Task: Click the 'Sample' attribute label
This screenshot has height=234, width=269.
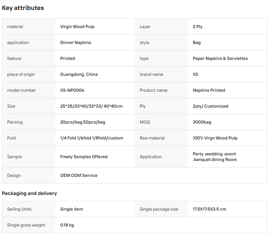Action: click(x=15, y=157)
